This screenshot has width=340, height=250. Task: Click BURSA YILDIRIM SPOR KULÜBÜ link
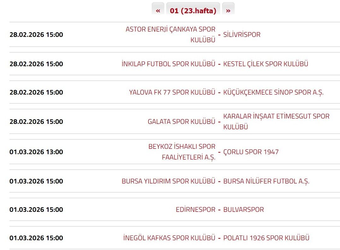point(168,181)
